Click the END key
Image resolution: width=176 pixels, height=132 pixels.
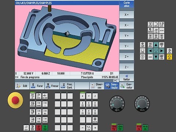(x=150, y=57)
